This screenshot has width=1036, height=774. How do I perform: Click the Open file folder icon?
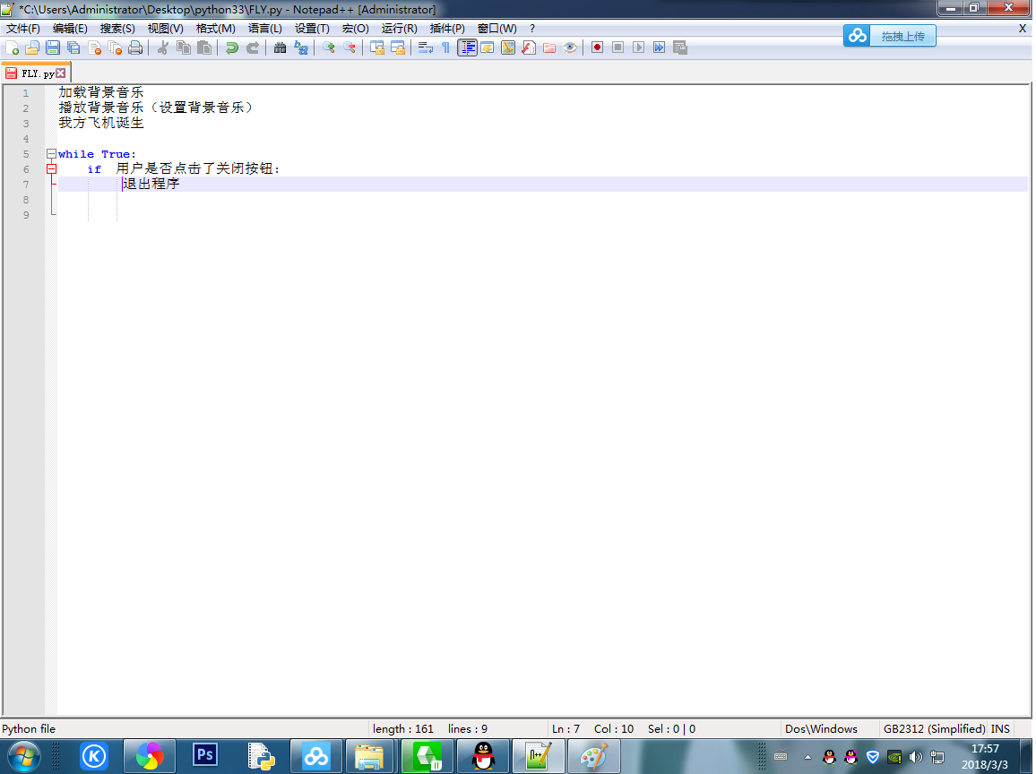[x=32, y=47]
